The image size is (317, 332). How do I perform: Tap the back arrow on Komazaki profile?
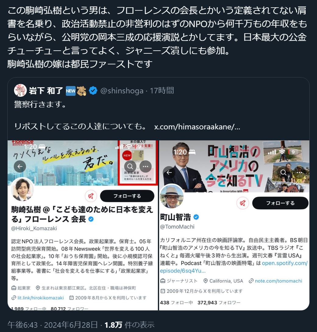click(x=20, y=166)
